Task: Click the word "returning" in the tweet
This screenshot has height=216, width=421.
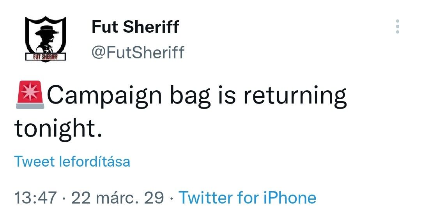Action: coord(295,96)
